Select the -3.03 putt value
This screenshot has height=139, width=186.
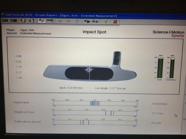[x=18, y=61]
